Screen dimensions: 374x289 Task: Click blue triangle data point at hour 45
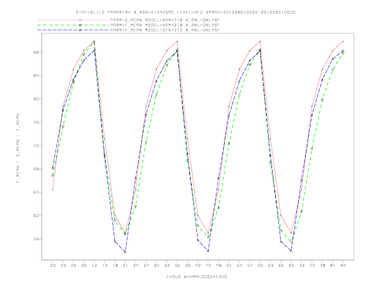pos(208,251)
